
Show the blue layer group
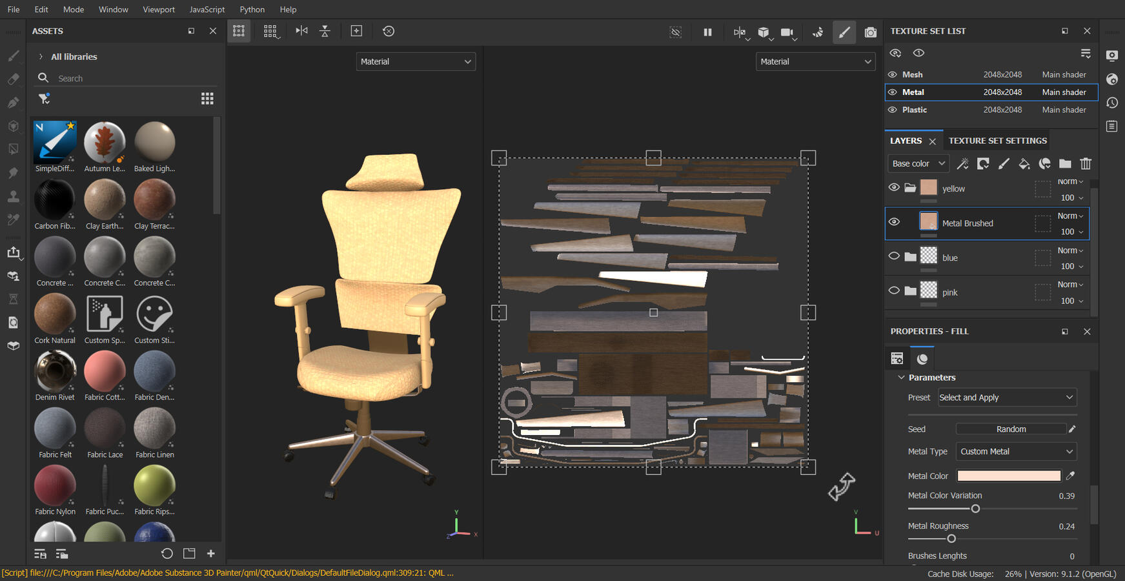pyautogui.click(x=894, y=256)
